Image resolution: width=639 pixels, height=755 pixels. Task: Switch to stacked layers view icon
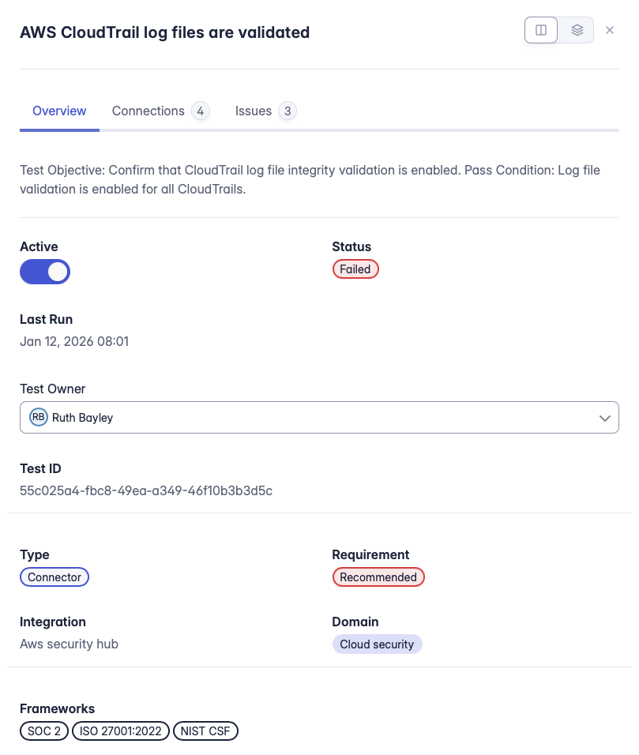click(577, 30)
